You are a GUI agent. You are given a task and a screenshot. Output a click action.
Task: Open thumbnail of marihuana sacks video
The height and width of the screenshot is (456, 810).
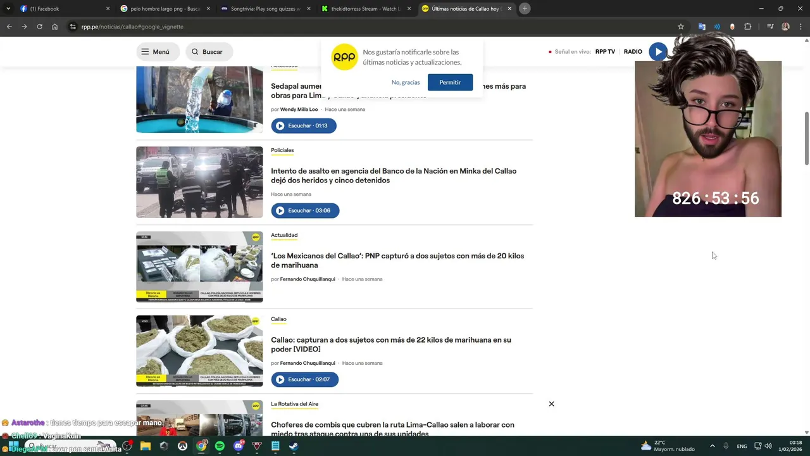tap(199, 351)
